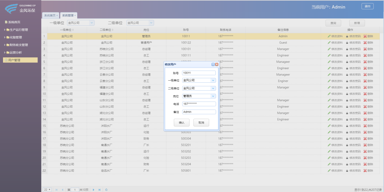
Task: Open the 二级单位 filter dropdown in toolbar
Action: [151, 23]
